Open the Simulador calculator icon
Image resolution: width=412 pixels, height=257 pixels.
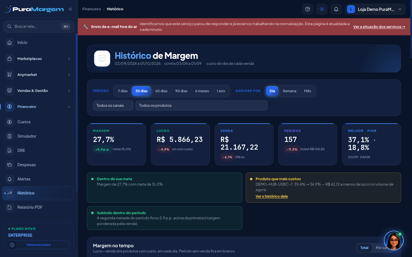9,136
